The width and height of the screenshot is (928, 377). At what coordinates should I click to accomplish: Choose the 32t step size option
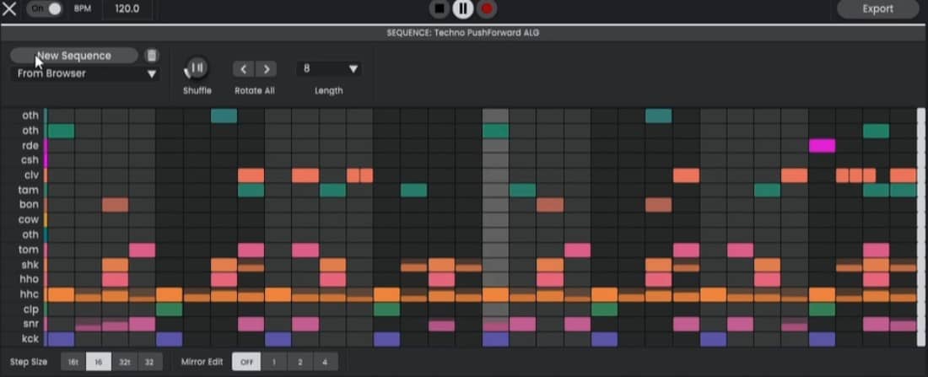click(125, 363)
